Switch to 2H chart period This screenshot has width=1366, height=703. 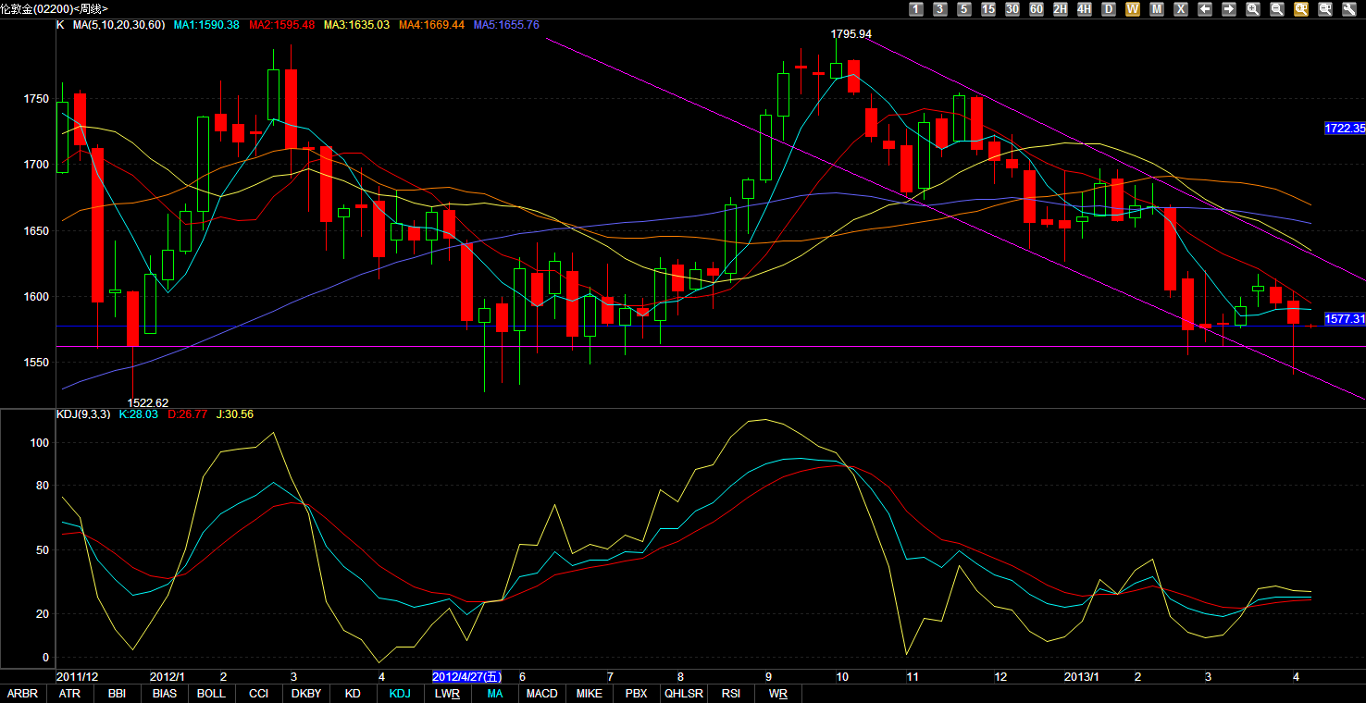click(1061, 9)
